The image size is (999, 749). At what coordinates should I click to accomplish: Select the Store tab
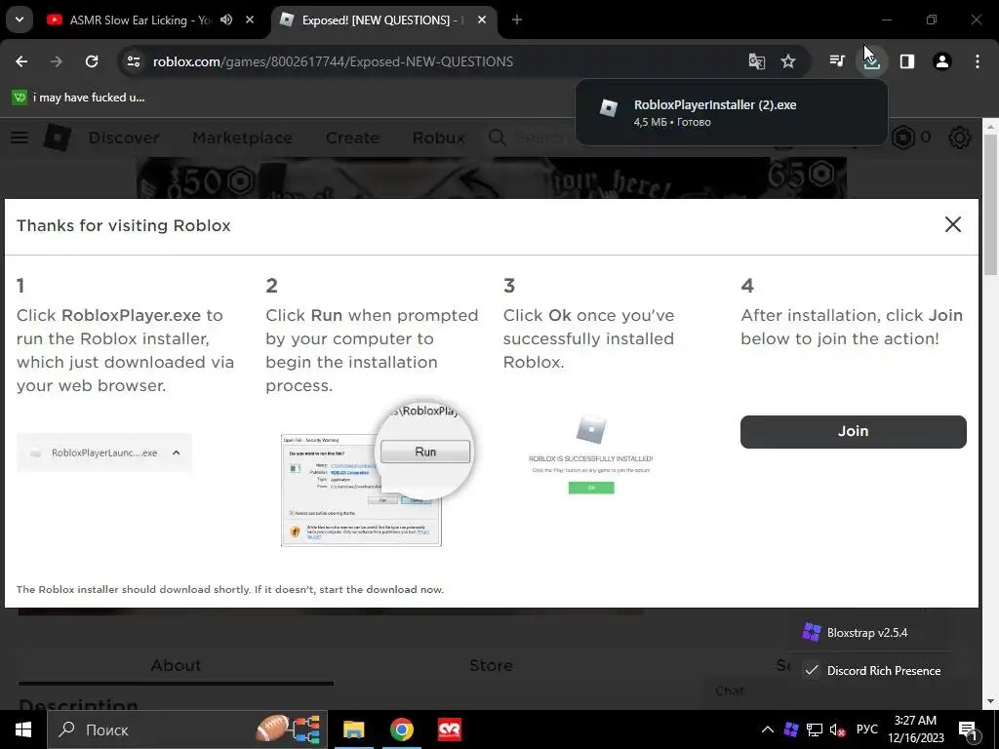coord(491,665)
